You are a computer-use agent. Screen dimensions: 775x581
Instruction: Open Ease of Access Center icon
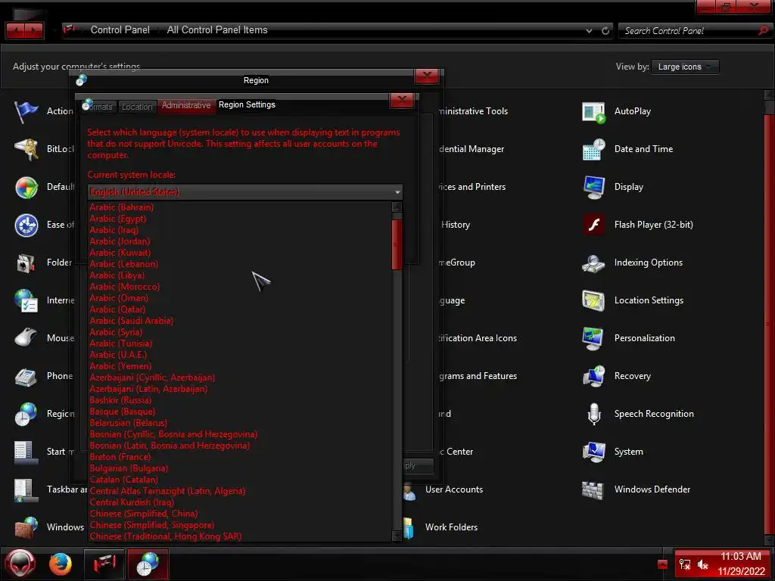tap(26, 225)
